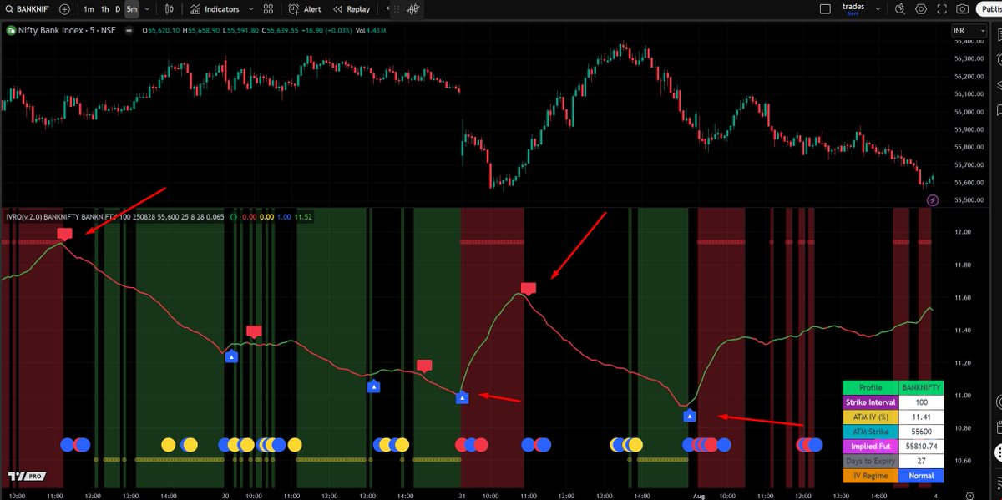1002x500 pixels.
Task: Open the layout setup square icon
Action: point(825,9)
